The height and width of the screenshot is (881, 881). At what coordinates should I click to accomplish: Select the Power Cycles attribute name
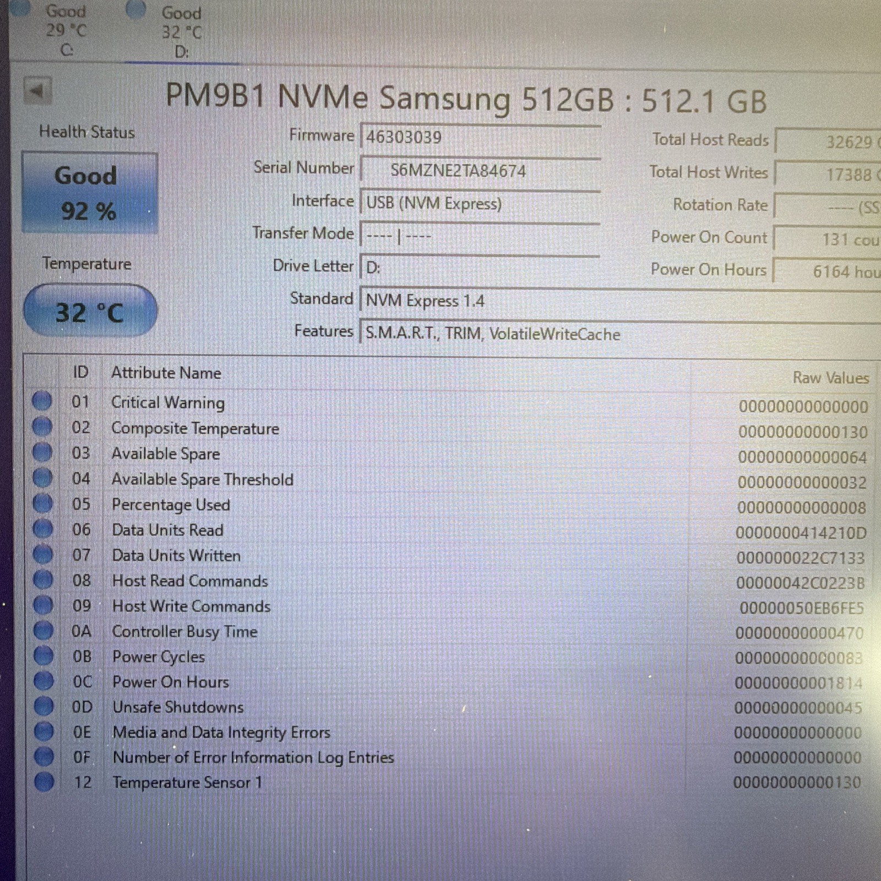click(x=159, y=657)
